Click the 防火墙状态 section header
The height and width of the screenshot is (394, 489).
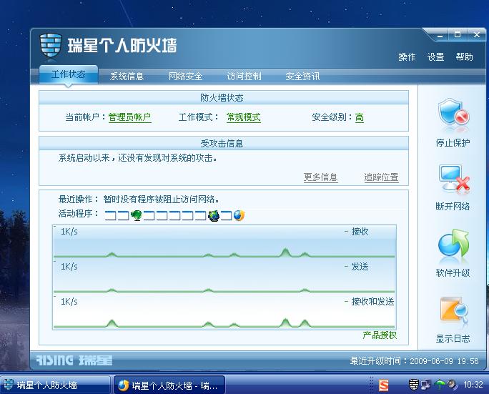[224, 98]
